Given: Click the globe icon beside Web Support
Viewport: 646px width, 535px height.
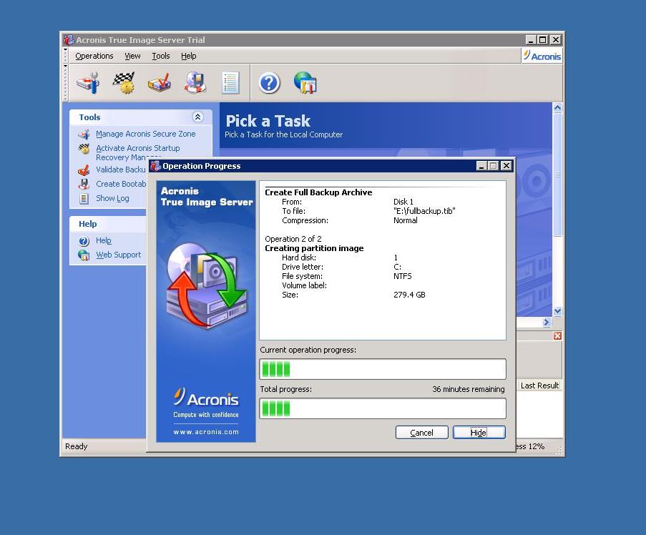Looking at the screenshot, I should [84, 255].
